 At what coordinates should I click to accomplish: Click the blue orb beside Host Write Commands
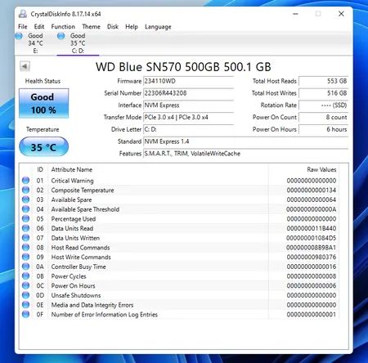click(x=25, y=257)
